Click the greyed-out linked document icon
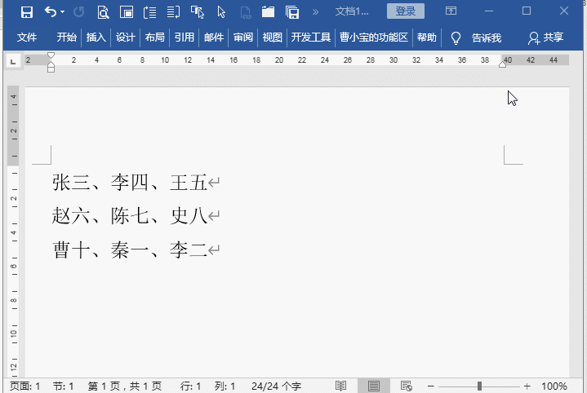Viewport: 587px width, 393px height. tap(245, 12)
